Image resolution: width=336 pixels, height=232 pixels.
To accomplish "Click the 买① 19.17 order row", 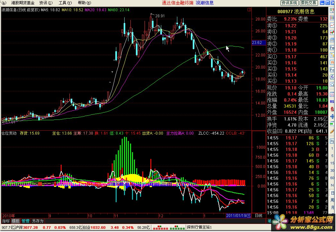I will (297, 57).
